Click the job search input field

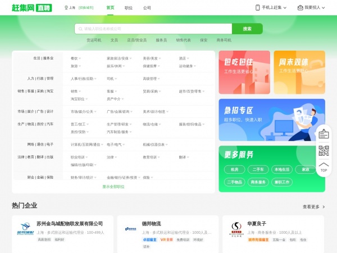tap(153, 29)
